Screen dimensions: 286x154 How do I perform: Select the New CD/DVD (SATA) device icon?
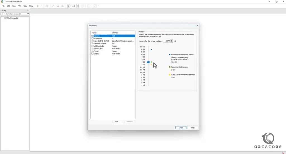tap(92, 41)
